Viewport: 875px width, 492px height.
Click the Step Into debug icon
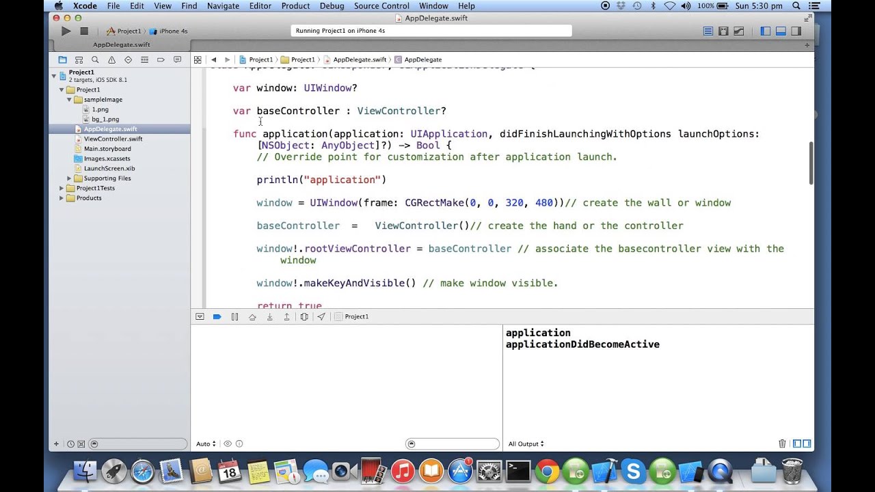click(x=269, y=316)
